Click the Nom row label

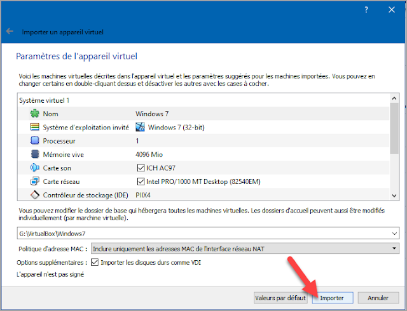click(50, 114)
